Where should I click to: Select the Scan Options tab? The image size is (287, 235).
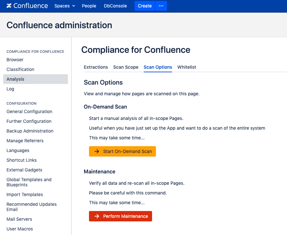[x=158, y=67]
